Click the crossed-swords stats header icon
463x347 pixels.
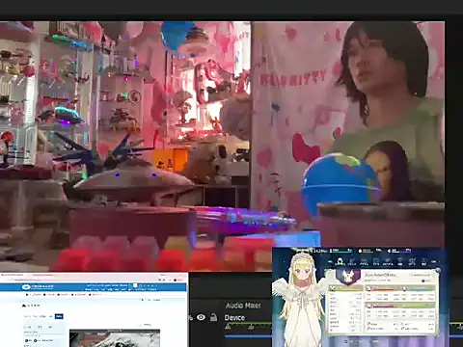[332, 288]
